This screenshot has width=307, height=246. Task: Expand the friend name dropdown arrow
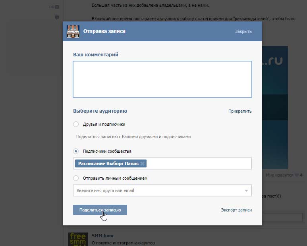(246, 190)
